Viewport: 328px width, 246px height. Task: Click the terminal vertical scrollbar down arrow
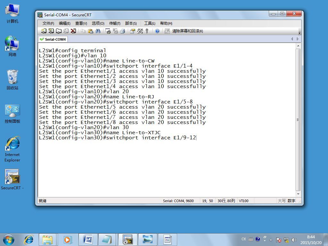pos(298,194)
